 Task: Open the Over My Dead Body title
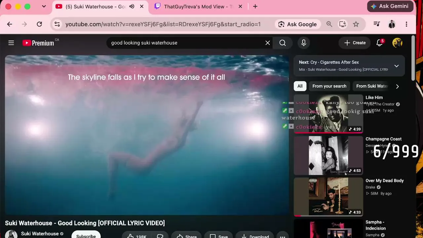(x=385, y=180)
